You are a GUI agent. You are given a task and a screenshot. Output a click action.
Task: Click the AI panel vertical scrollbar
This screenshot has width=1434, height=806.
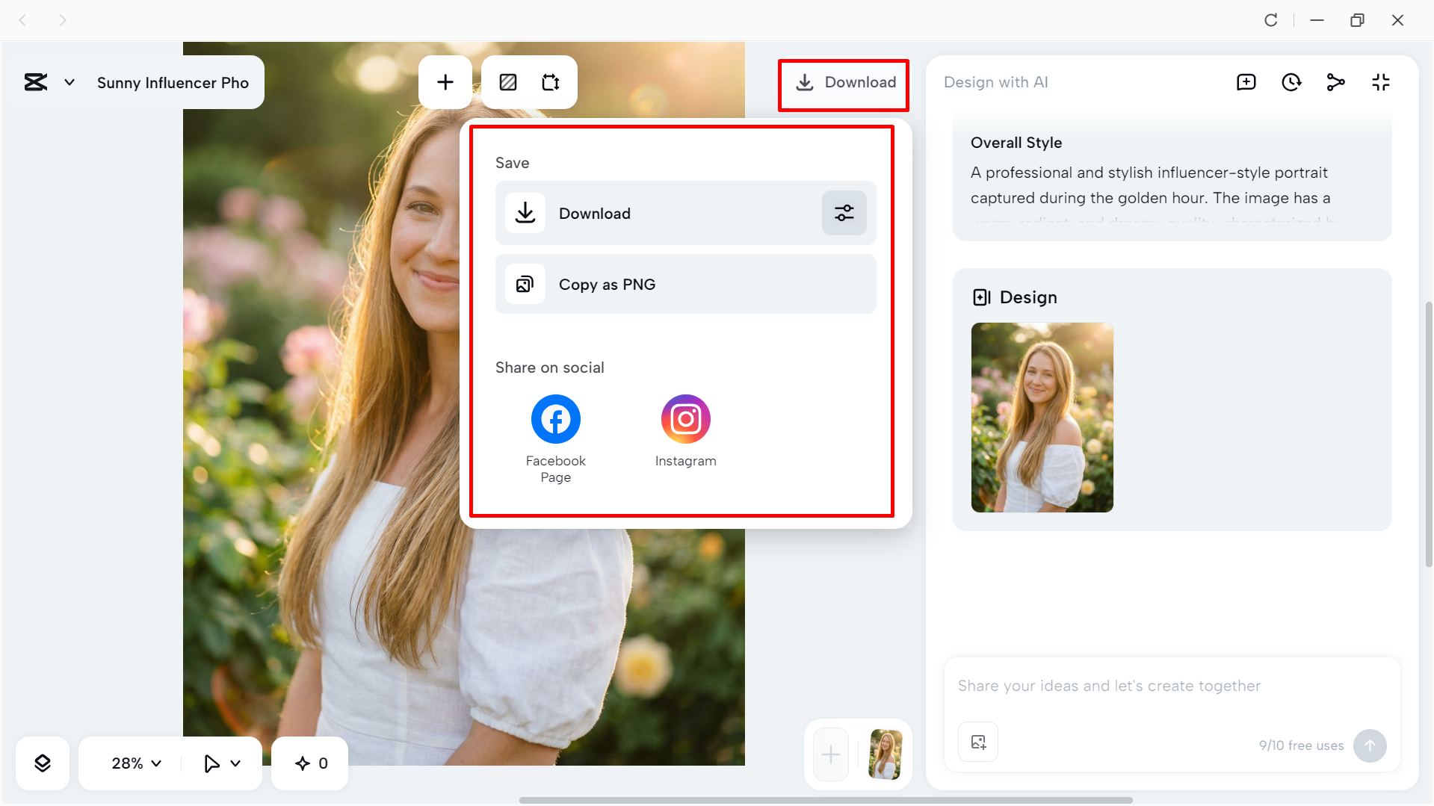click(1429, 433)
